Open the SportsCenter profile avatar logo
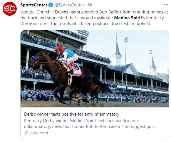 point(10,9)
